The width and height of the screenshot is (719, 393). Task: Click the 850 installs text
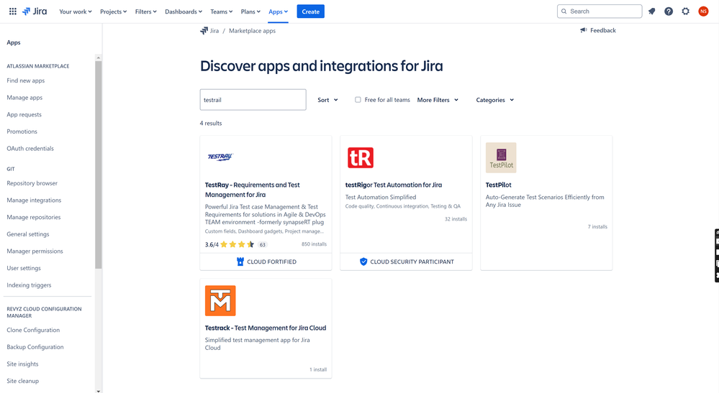(x=314, y=244)
